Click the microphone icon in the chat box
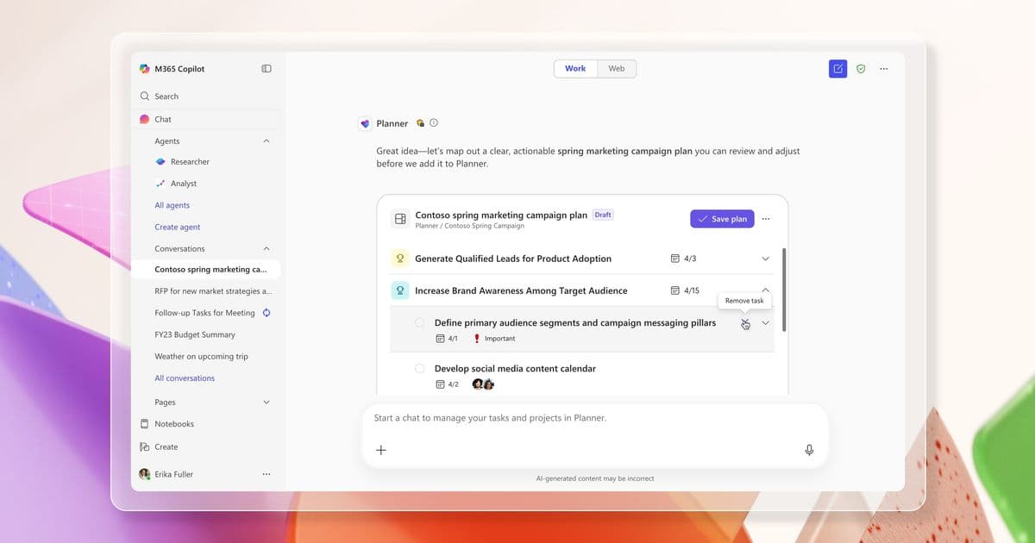Viewport: 1035px width, 543px height. (809, 449)
